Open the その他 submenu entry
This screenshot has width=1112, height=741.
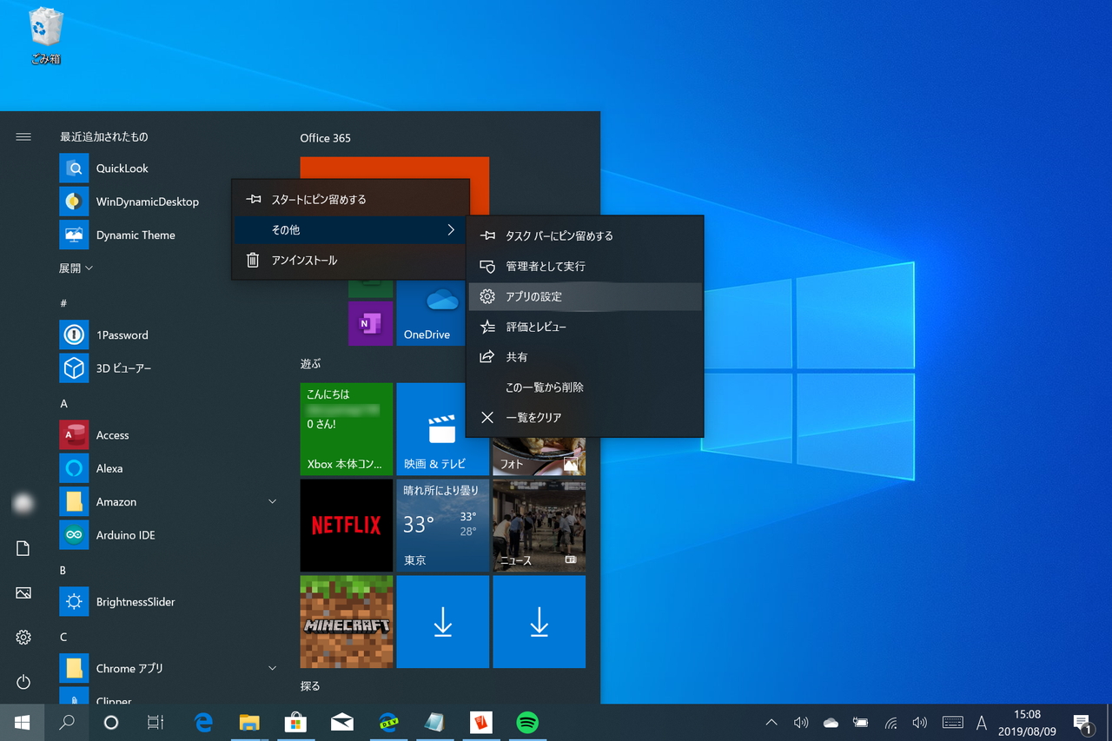pos(351,230)
